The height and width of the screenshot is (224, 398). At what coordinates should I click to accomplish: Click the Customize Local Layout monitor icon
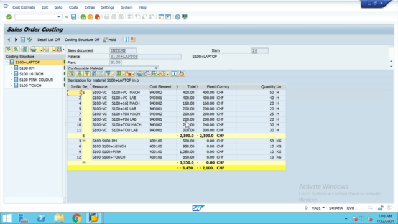[185, 17]
